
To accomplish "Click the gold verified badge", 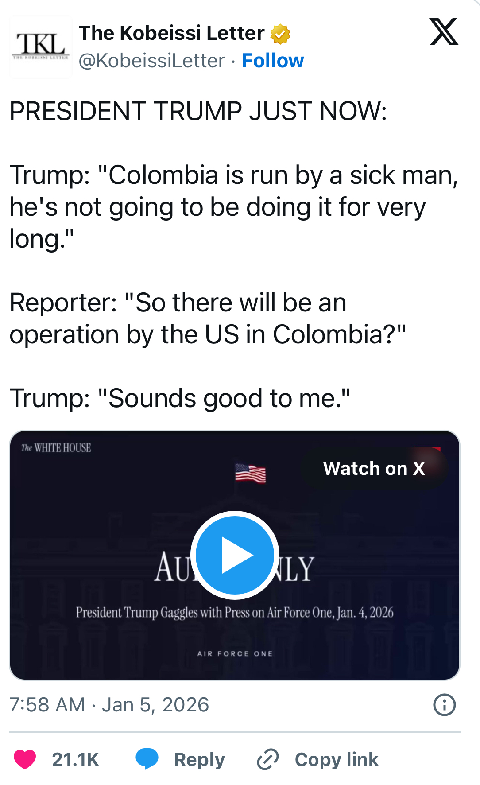I will click(280, 34).
